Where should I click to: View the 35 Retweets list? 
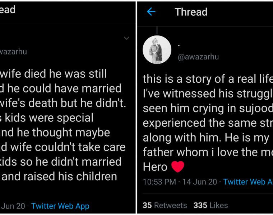(165, 205)
